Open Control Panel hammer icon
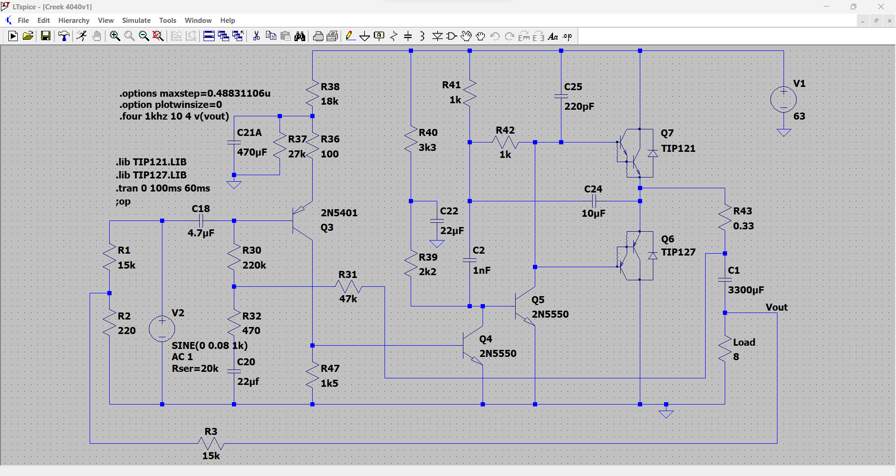 [64, 36]
